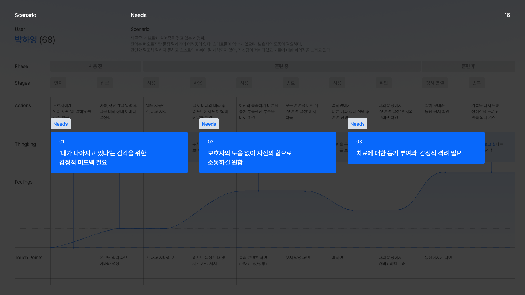
Task: Select Needs card 02 about self-reliant communication
Action: [267, 152]
